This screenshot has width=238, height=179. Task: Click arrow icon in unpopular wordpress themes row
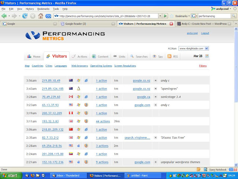point(155,162)
